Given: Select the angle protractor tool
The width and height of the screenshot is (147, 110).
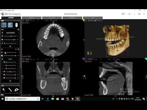Looking at the screenshot, I should pyautogui.click(x=17, y=90).
